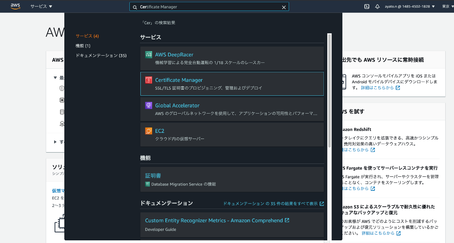This screenshot has width=454, height=243.
Task: Click the search magnifier icon
Action: pos(135,7)
